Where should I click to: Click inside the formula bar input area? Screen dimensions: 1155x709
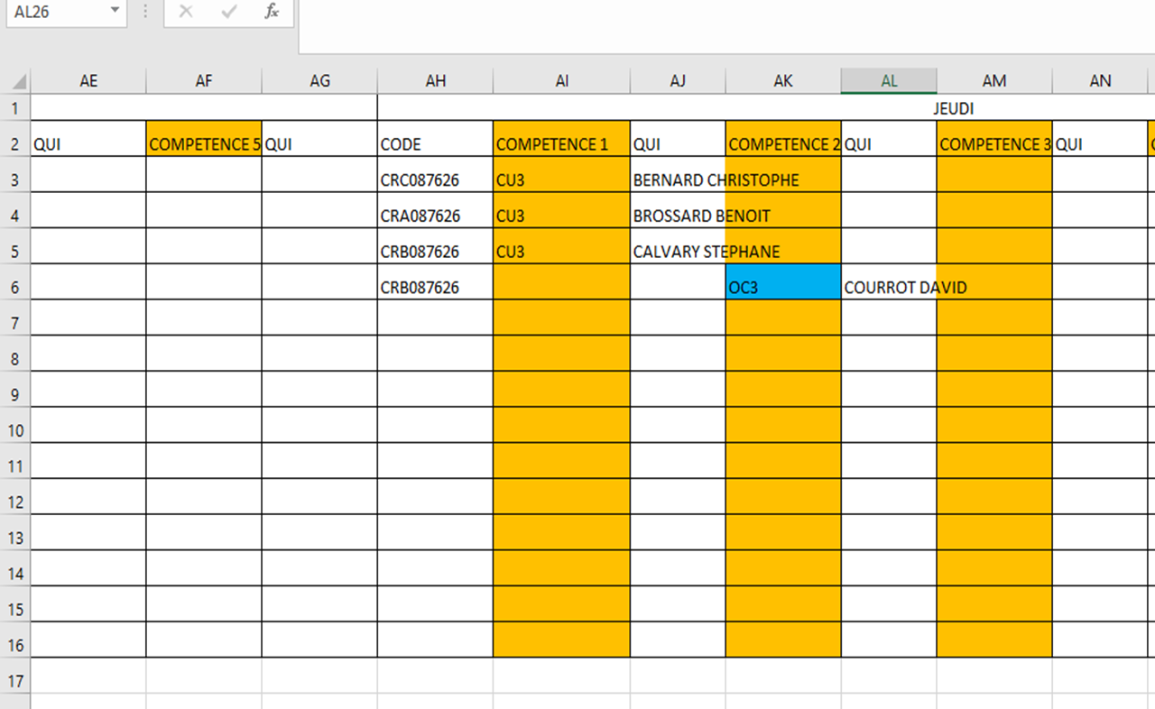click(x=722, y=25)
